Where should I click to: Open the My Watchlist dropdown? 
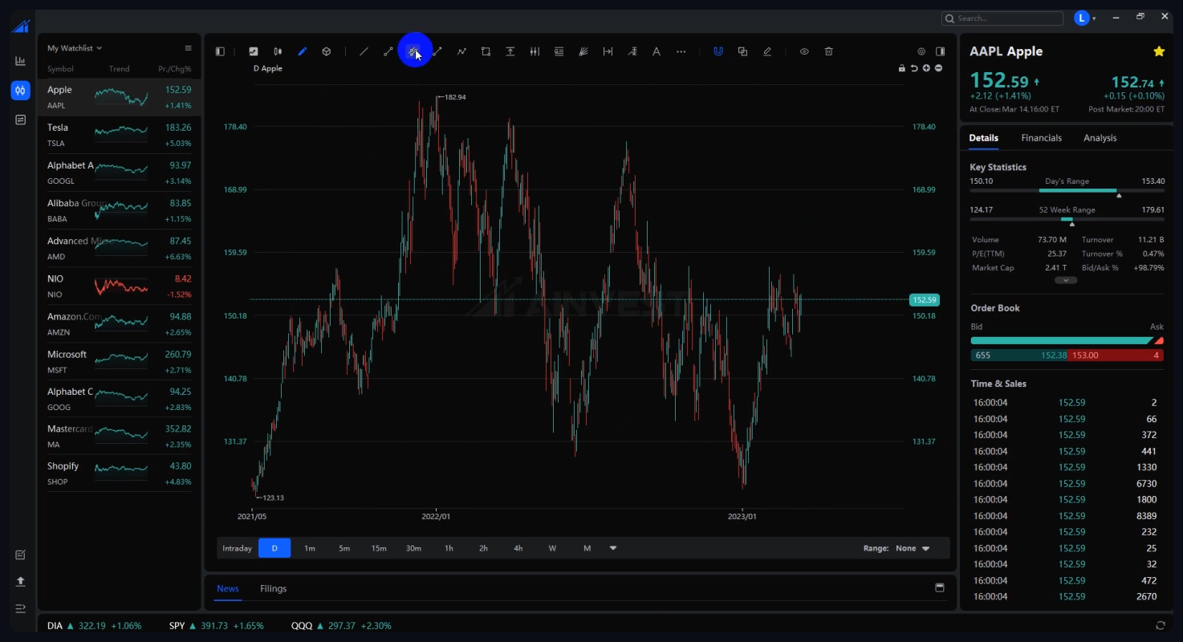75,48
